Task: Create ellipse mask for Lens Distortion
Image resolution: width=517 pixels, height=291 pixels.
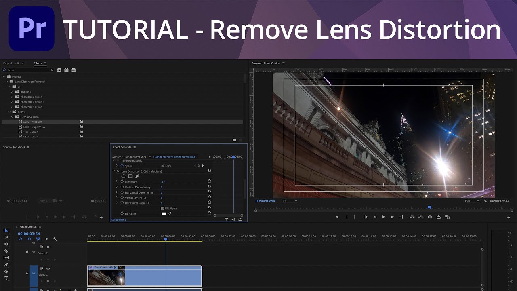Action: click(124, 176)
